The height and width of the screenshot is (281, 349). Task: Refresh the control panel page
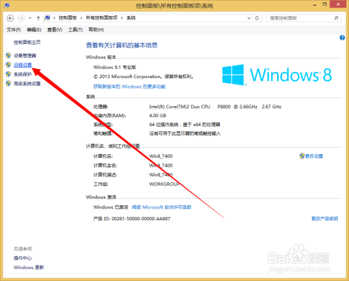point(257,18)
